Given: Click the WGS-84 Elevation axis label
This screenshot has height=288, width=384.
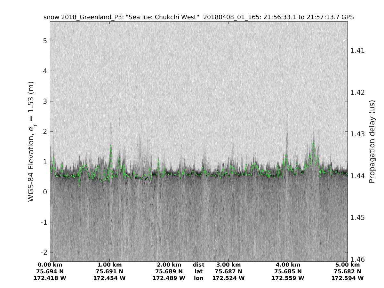Looking at the screenshot, I should click(x=31, y=141).
